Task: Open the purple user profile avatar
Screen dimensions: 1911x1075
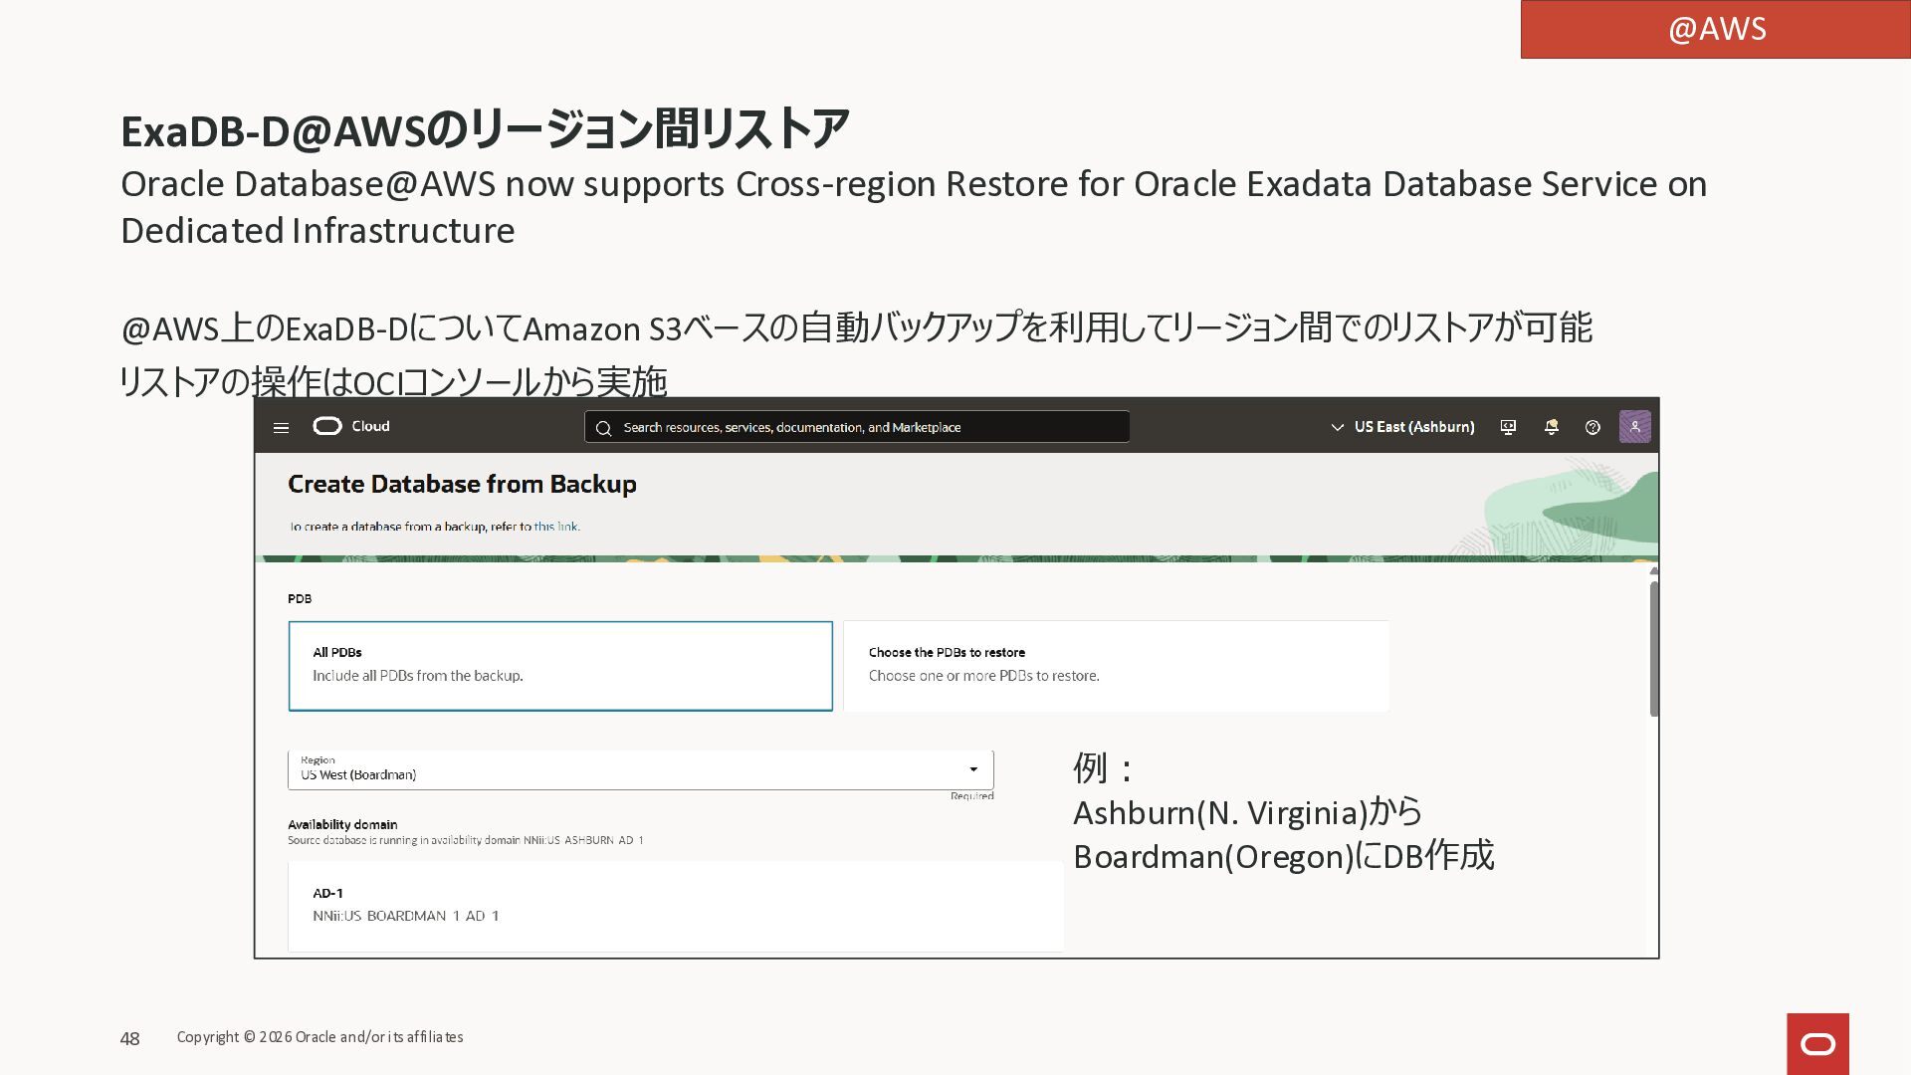Action: click(1634, 427)
